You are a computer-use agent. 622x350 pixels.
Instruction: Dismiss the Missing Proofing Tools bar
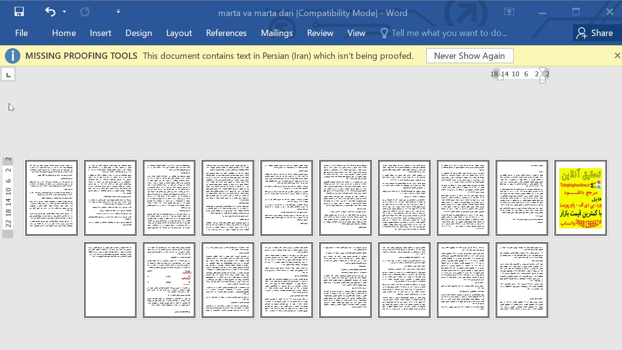click(617, 56)
